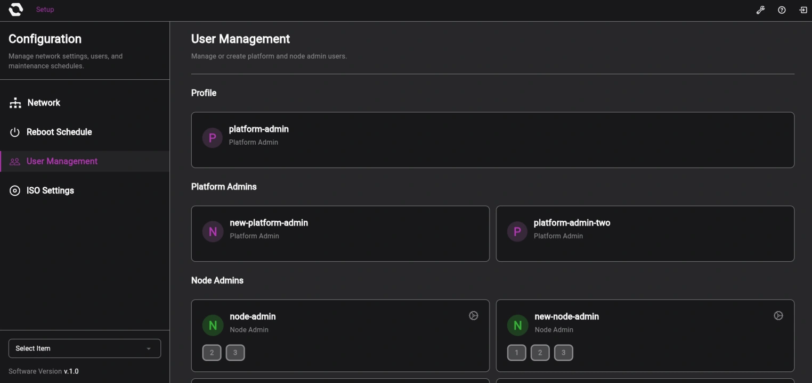The height and width of the screenshot is (383, 812).
Task: Click the purple P avatar for platform-admin
Action: point(212,137)
